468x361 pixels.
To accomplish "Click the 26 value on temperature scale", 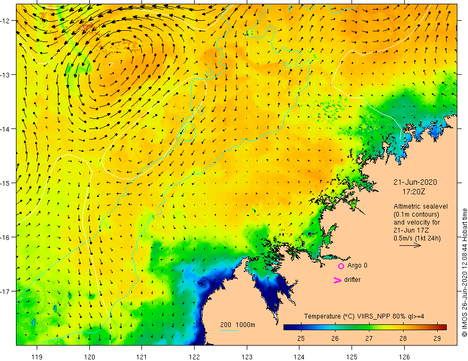I will point(335,338).
